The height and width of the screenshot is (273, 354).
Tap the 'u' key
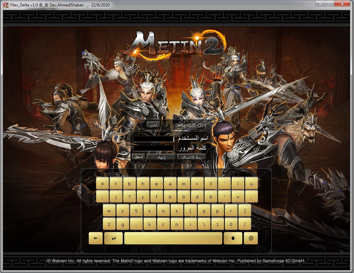(x=251, y=184)
